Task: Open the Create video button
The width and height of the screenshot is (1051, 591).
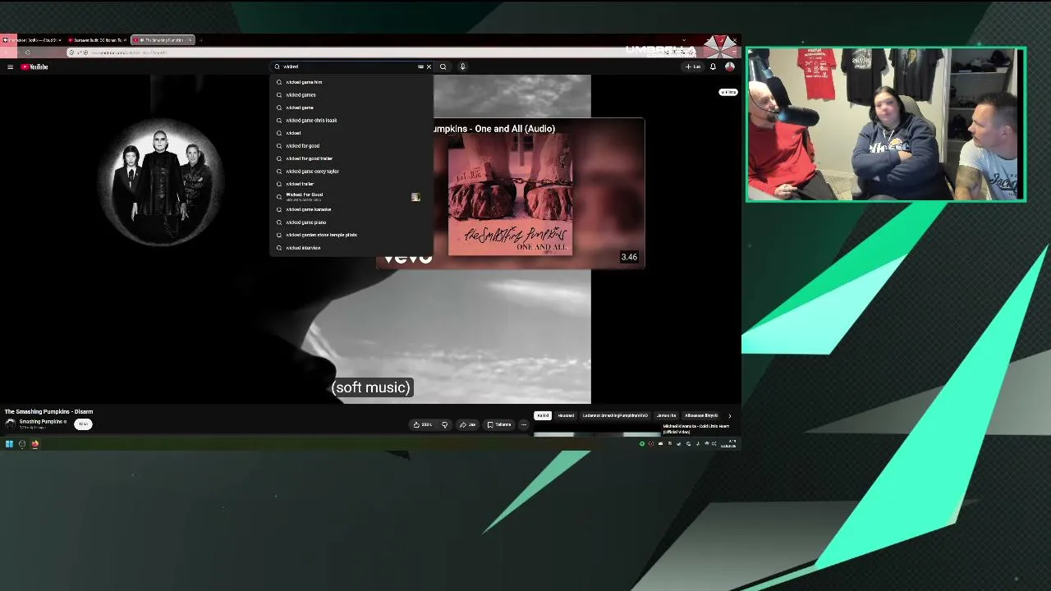Action: 693,66
